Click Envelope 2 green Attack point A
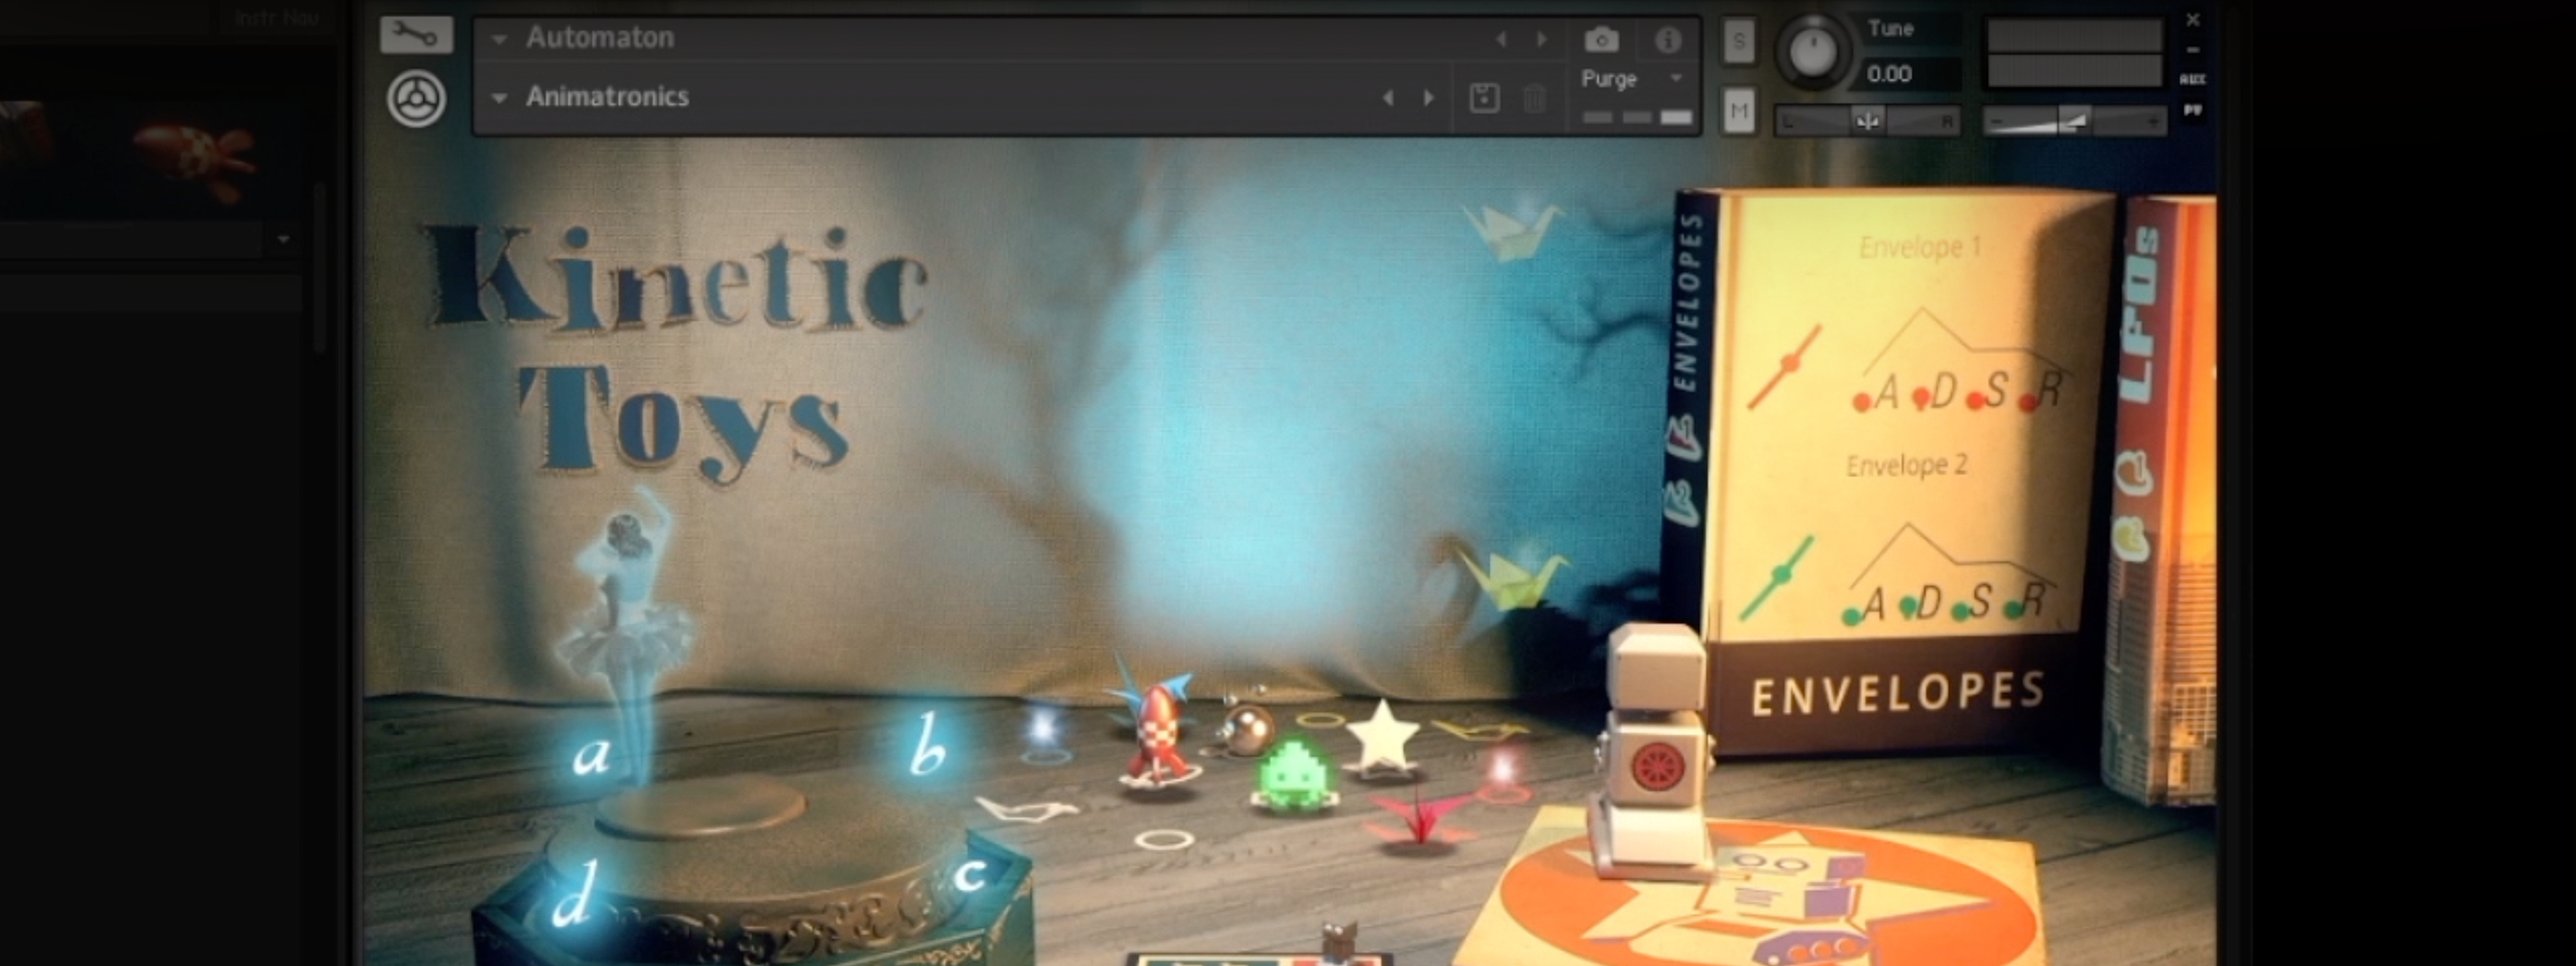This screenshot has height=966, width=2576. click(1853, 617)
